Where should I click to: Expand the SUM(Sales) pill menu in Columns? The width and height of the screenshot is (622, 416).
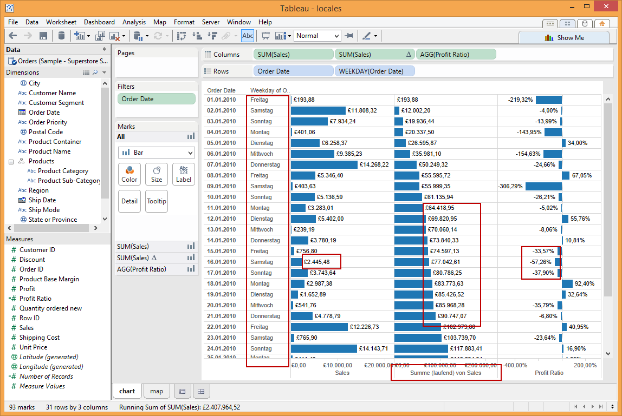(329, 54)
